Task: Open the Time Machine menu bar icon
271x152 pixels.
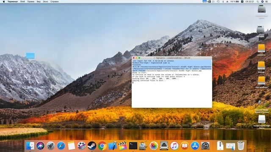Action: pyautogui.click(x=218, y=2)
